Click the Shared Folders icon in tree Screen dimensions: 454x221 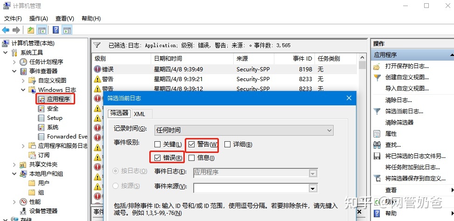23,165
